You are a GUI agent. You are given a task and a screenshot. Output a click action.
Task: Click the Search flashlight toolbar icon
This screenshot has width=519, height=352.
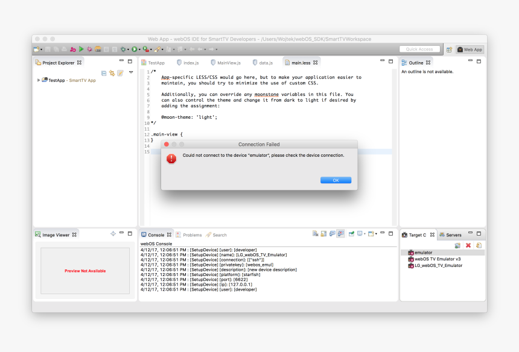click(x=158, y=49)
